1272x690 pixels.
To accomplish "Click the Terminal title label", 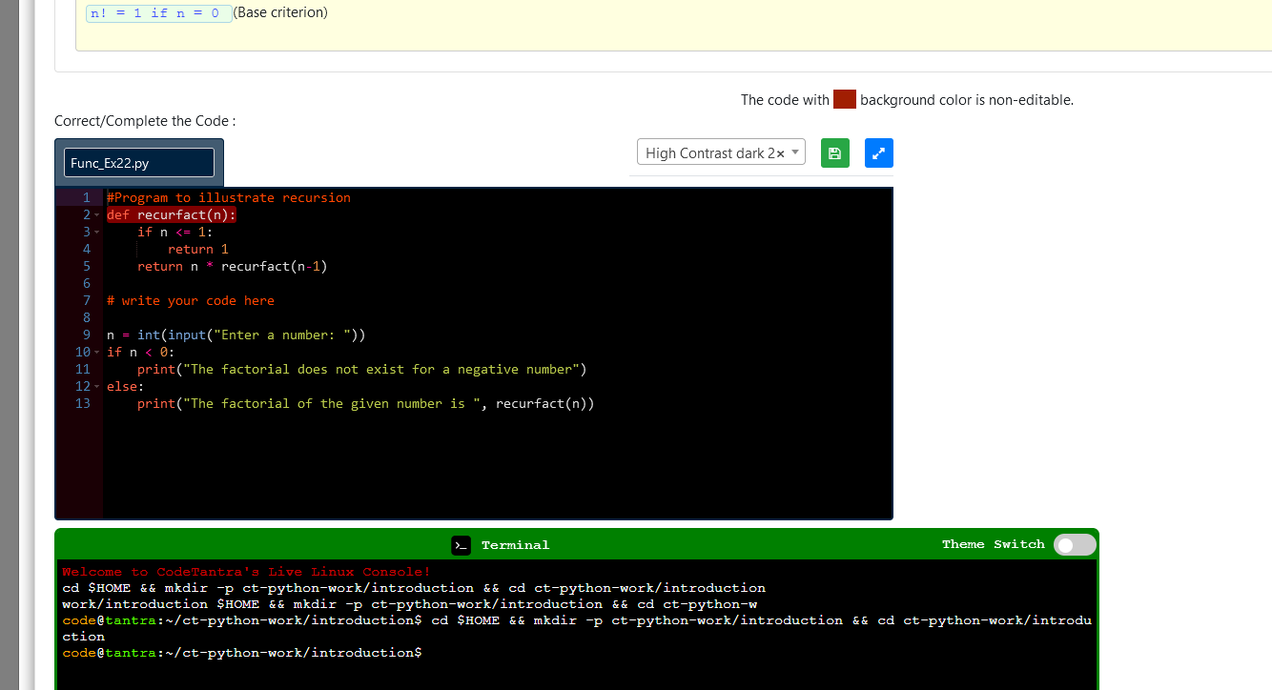I will click(x=515, y=545).
